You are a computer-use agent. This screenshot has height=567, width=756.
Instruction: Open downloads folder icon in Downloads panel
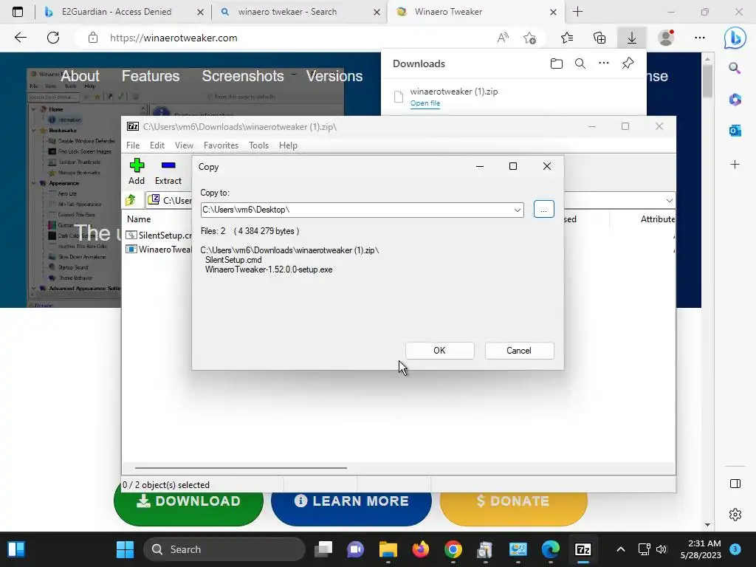[x=557, y=63]
